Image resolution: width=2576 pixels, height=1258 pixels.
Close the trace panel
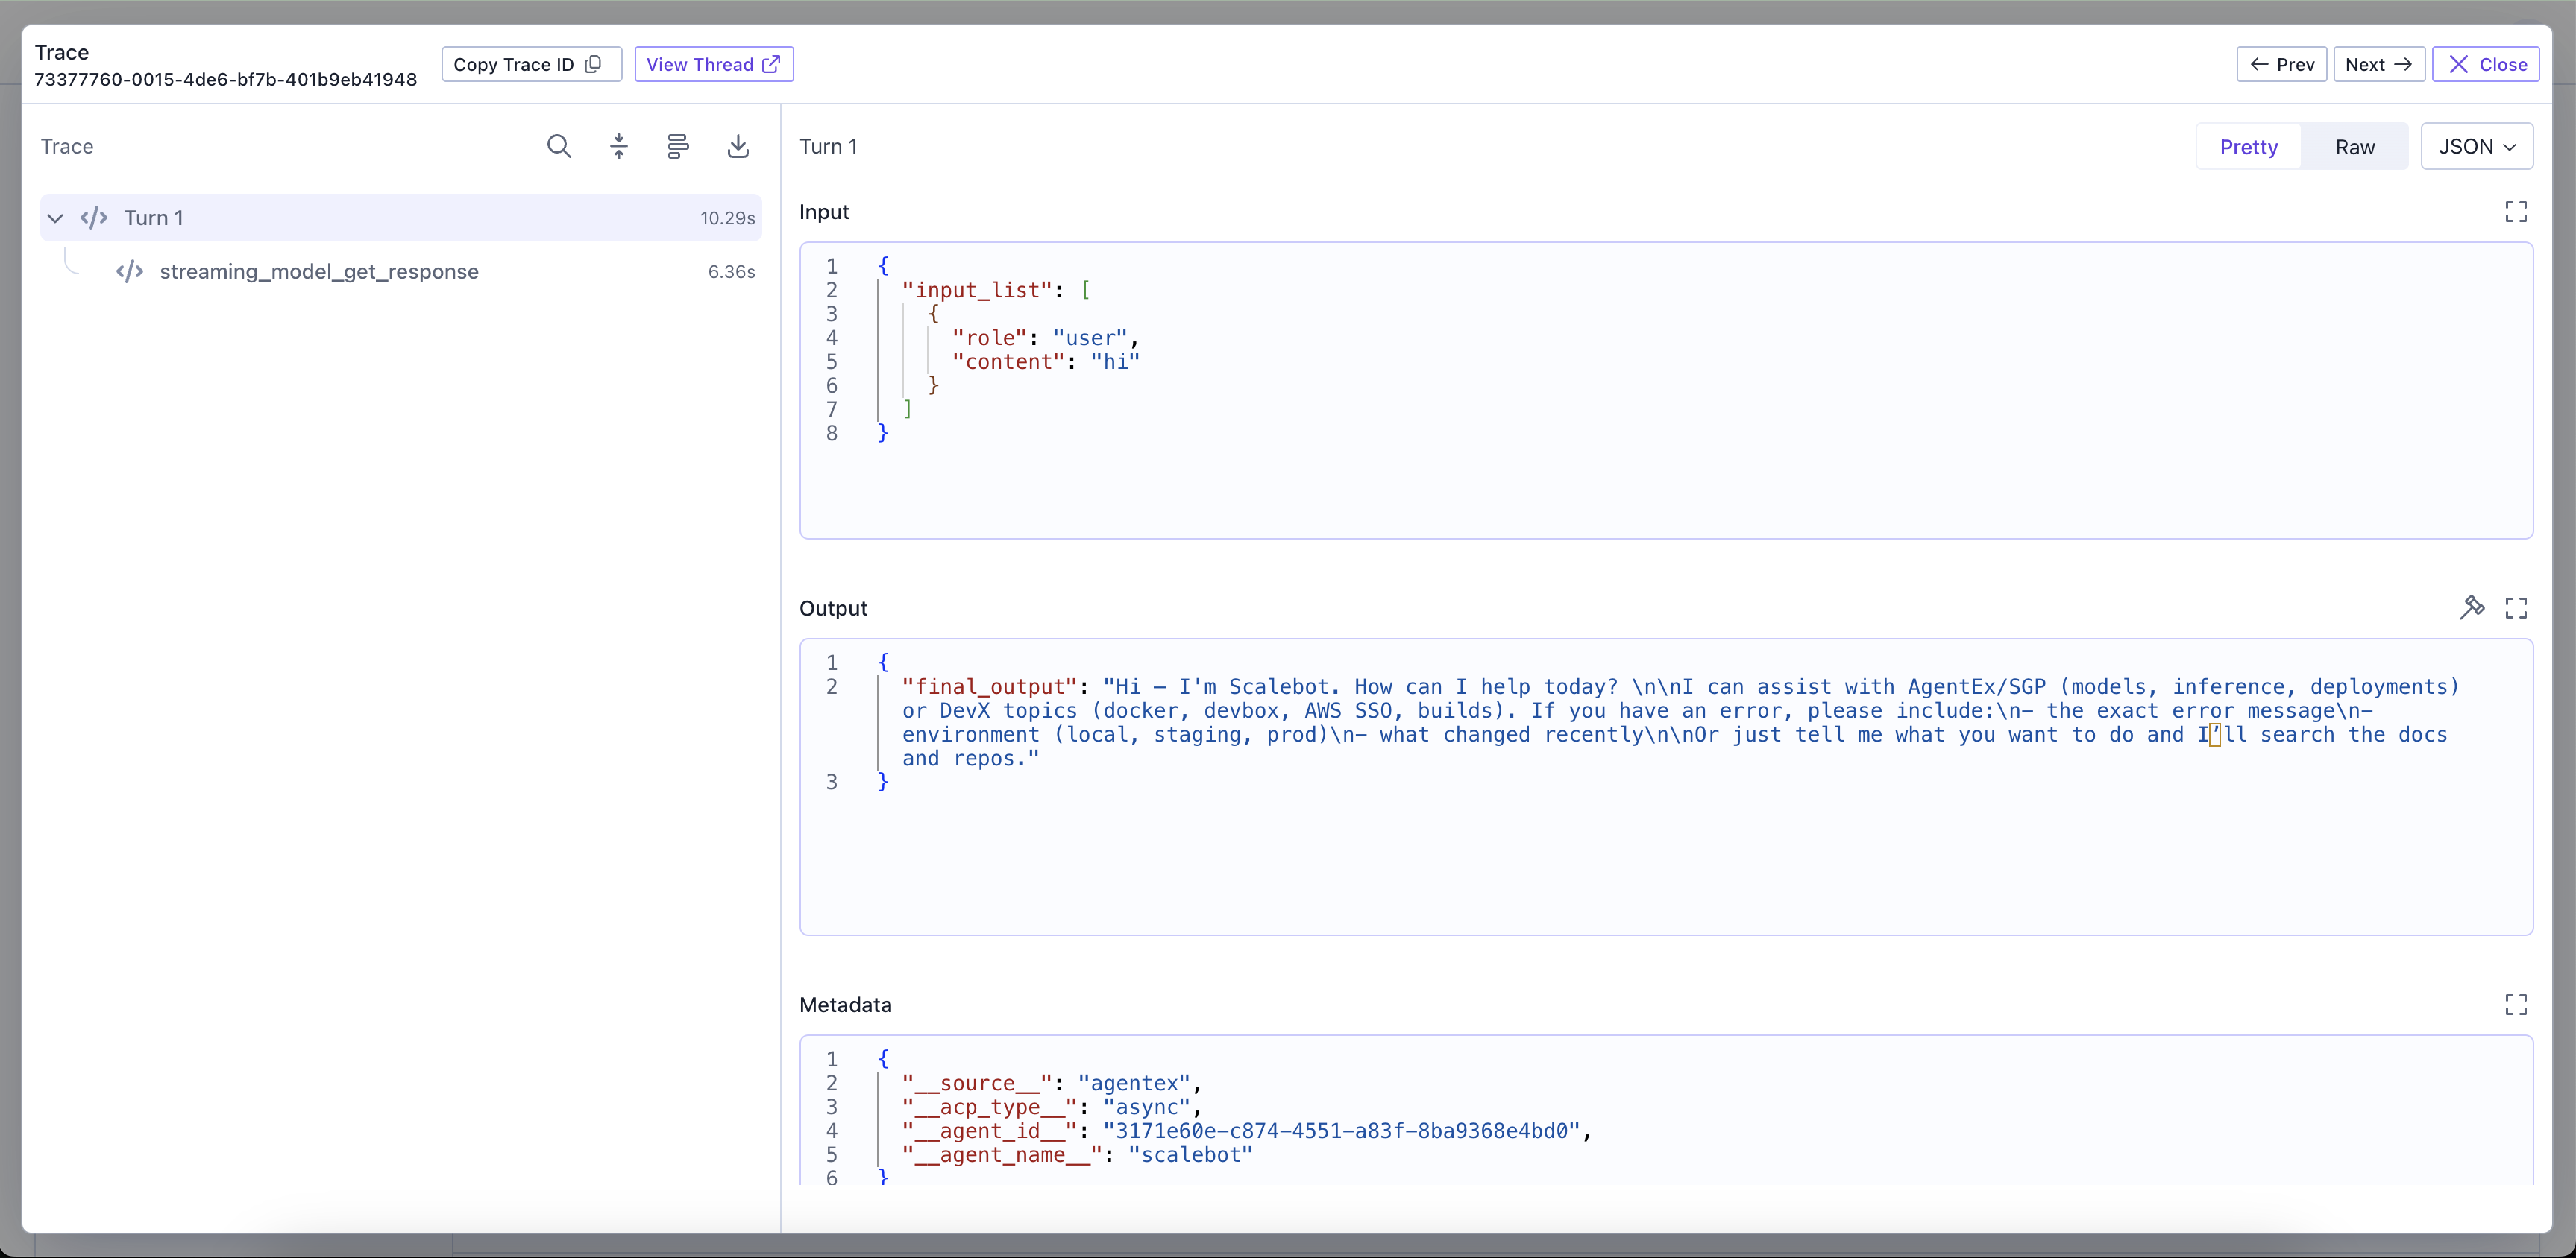(2485, 65)
